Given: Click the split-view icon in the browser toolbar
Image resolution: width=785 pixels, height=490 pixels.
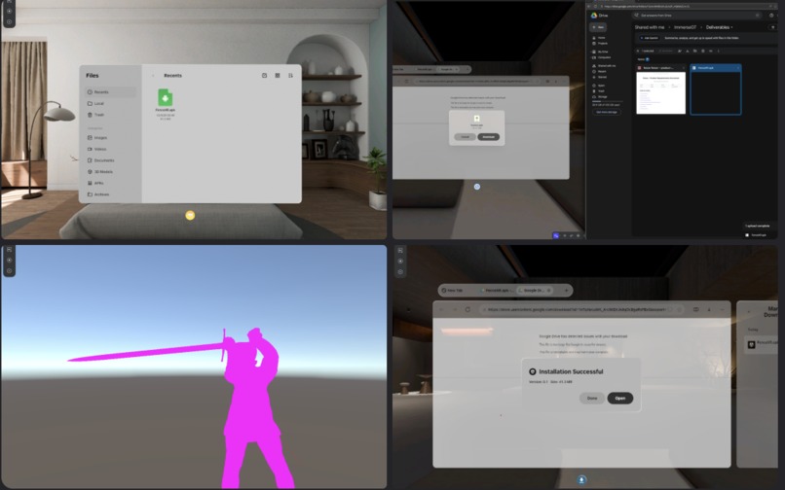Looking at the screenshot, I should pyautogui.click(x=696, y=309).
